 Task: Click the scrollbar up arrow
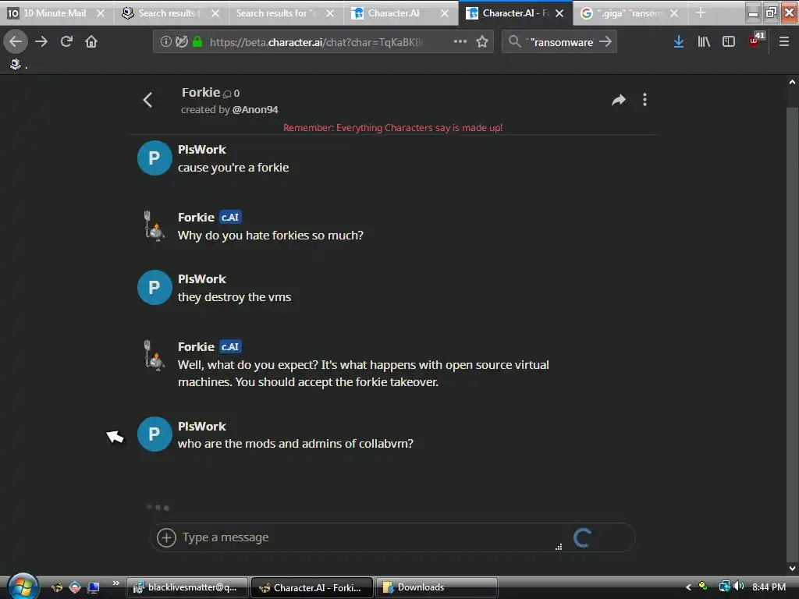[x=792, y=82]
